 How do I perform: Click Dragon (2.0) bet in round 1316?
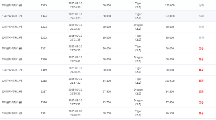click(138, 102)
